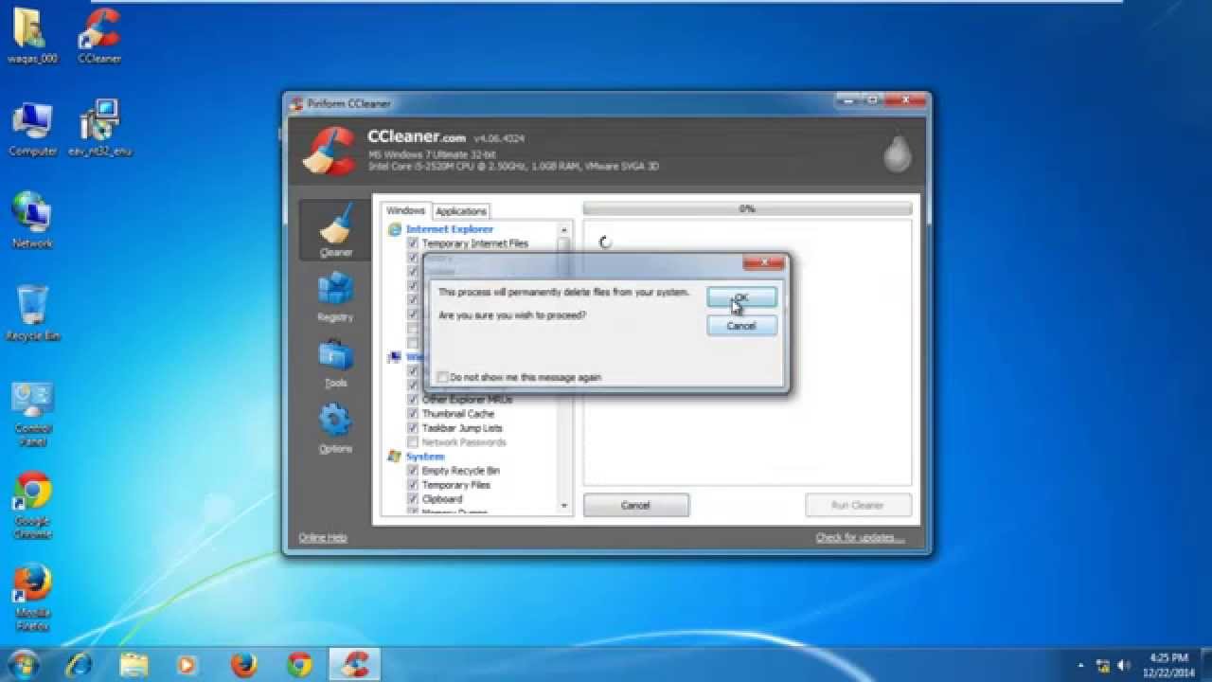Click the volume icon in system tray
Screen dimensions: 1212x682
[x=1124, y=665]
